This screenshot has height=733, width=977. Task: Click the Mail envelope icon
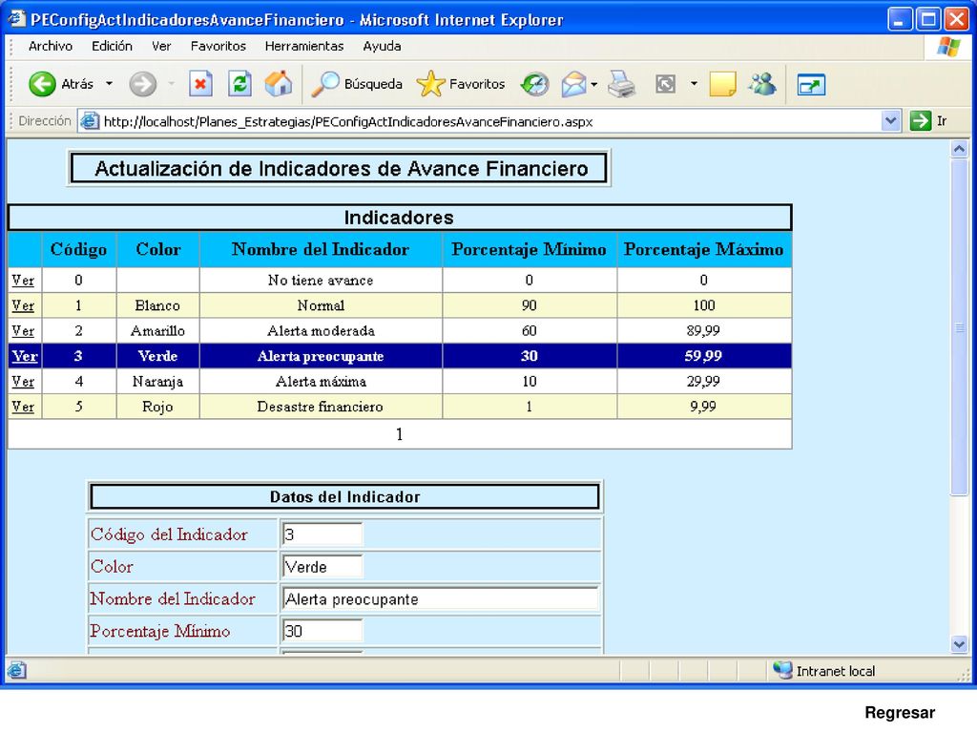[x=573, y=84]
